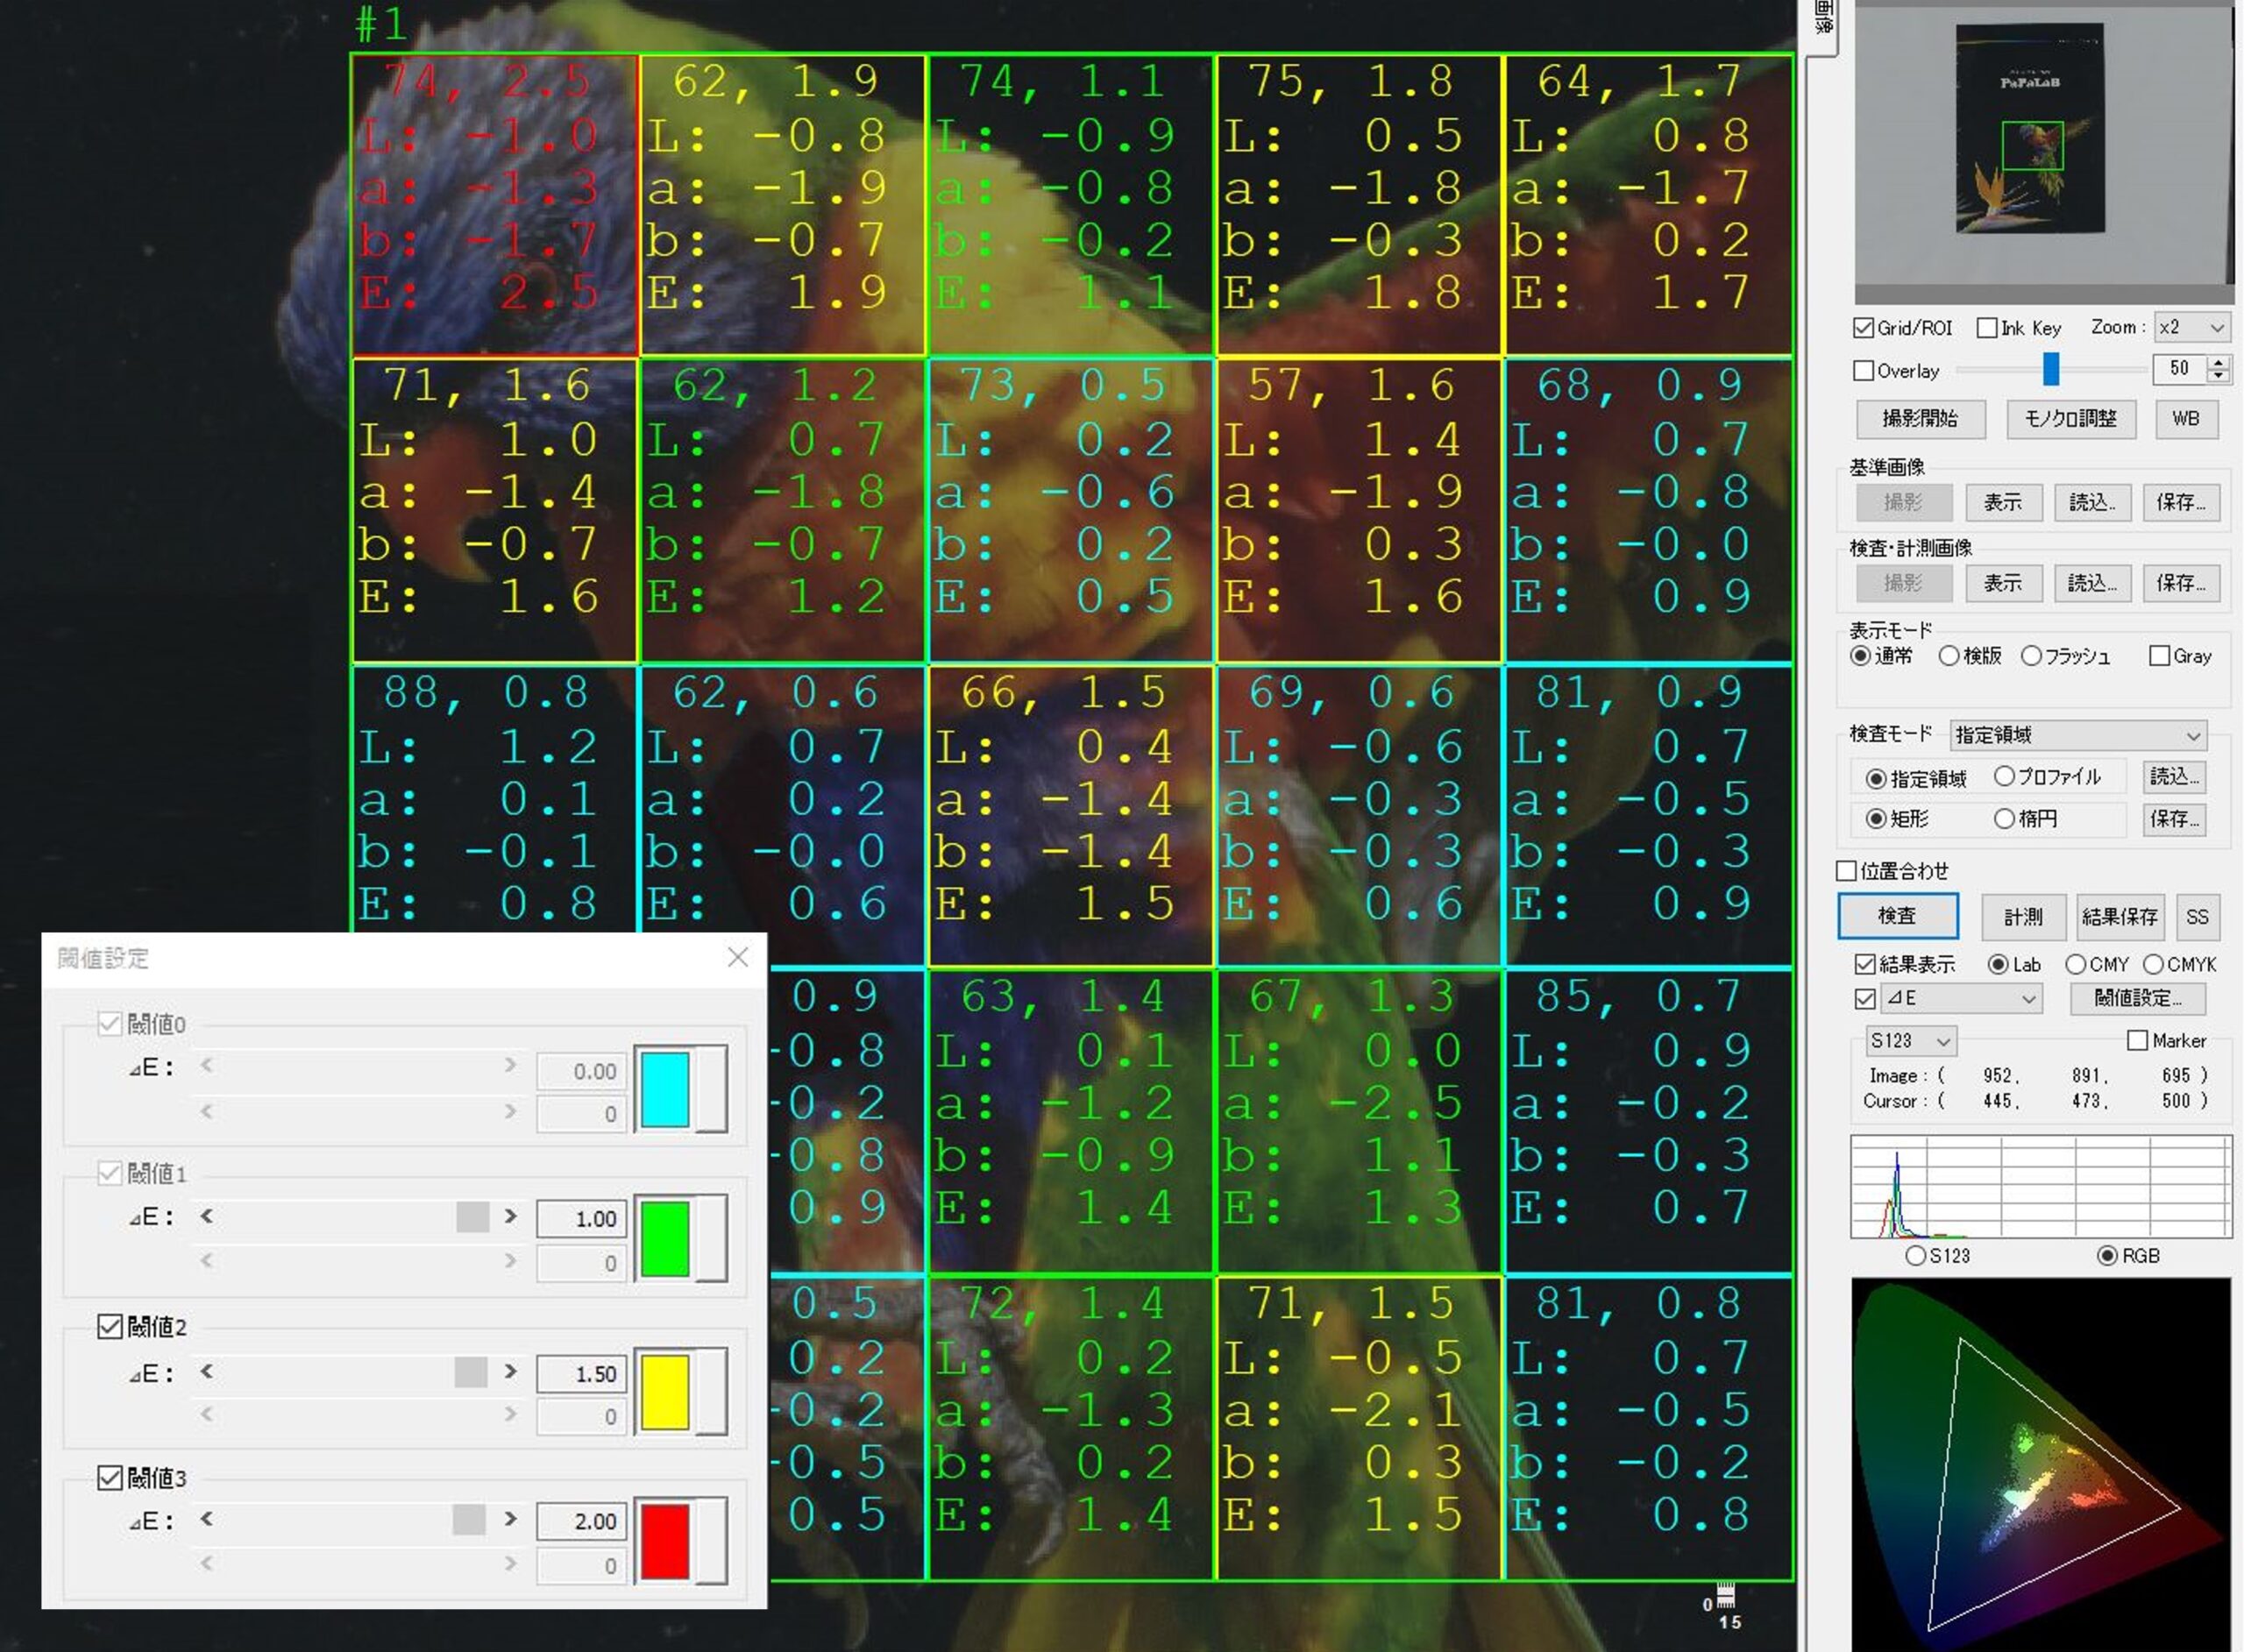
Task: Select the Lab radio button
Action: point(1998,964)
